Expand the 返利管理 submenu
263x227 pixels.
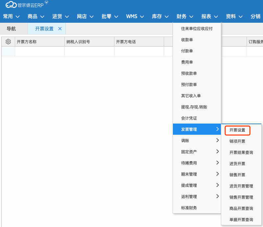click(x=197, y=197)
